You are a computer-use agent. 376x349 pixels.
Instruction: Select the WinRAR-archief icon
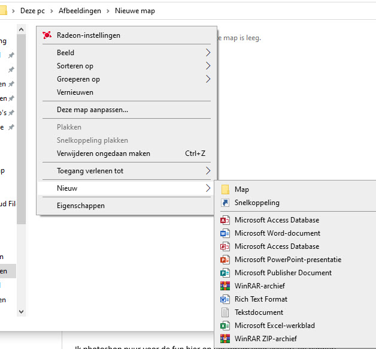coord(225,286)
